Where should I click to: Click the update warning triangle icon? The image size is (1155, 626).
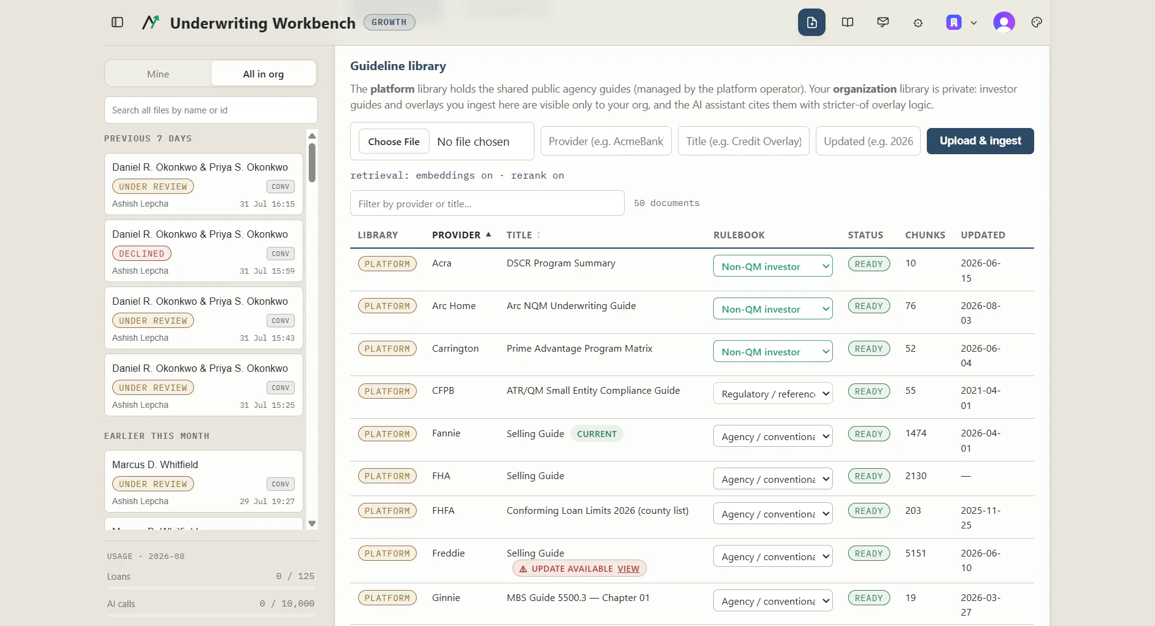523,569
